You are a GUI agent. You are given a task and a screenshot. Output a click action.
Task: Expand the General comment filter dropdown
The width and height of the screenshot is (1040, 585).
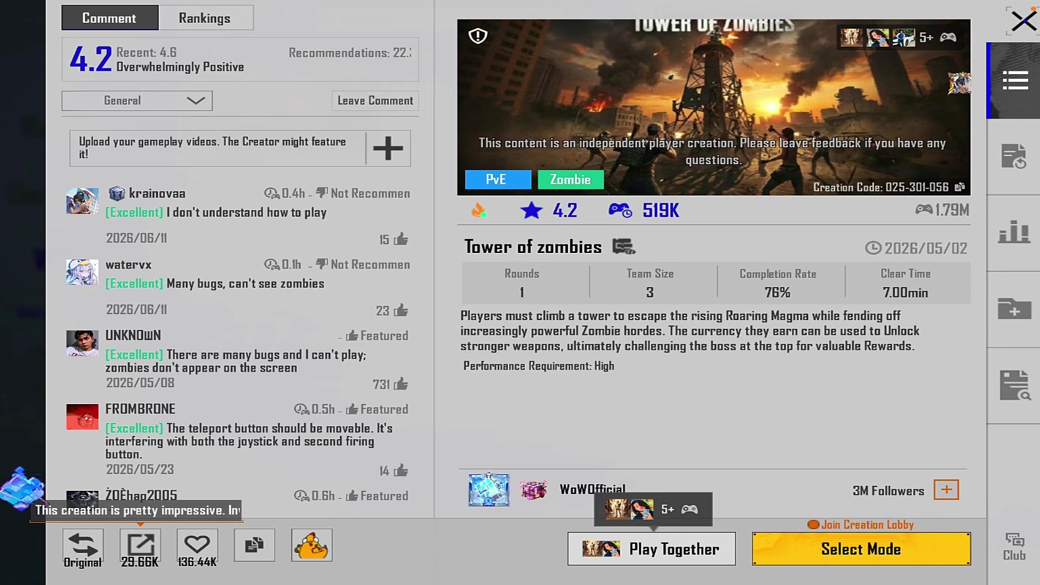click(x=137, y=101)
